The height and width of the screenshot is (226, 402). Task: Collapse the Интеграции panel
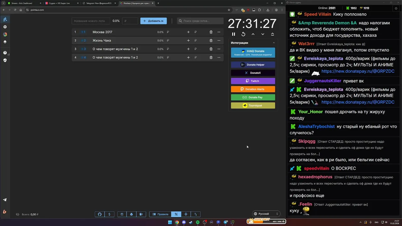[x=274, y=43]
